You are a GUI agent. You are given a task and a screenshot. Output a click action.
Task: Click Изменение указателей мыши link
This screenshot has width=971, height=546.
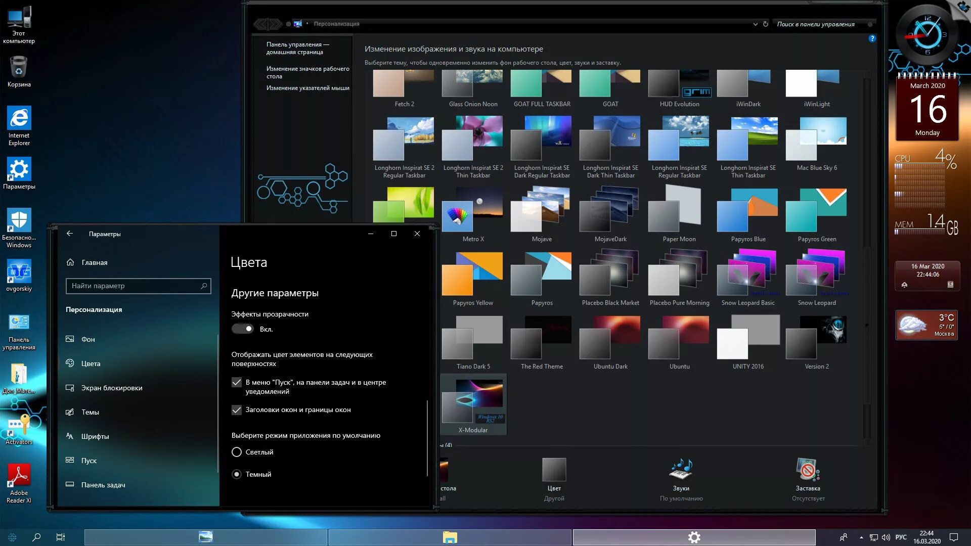(307, 88)
